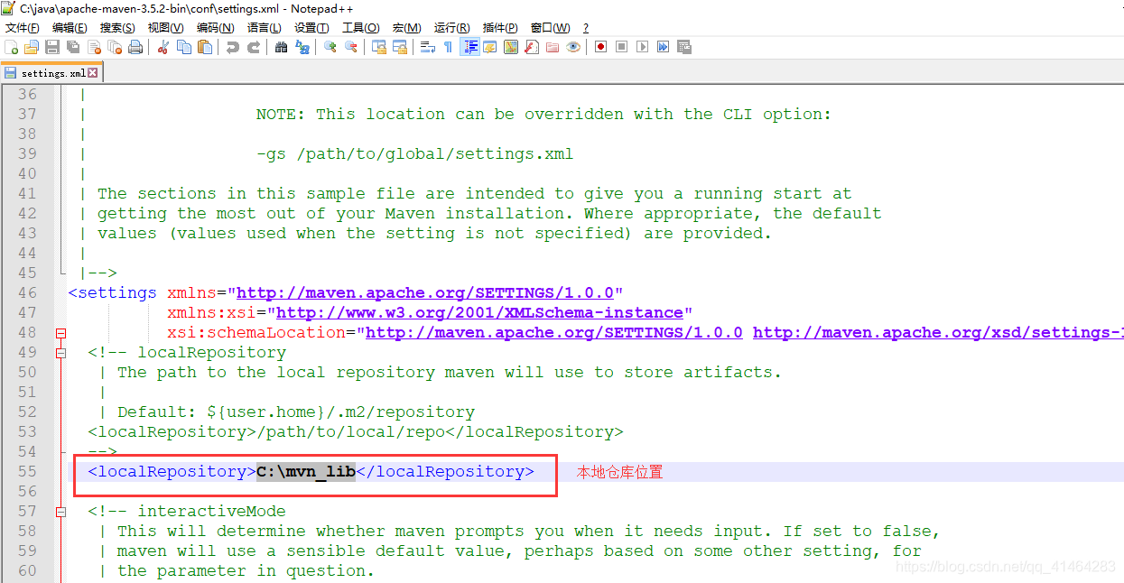1124x583 pixels.
Task: Create a new file with the New icon
Action: [x=12, y=47]
